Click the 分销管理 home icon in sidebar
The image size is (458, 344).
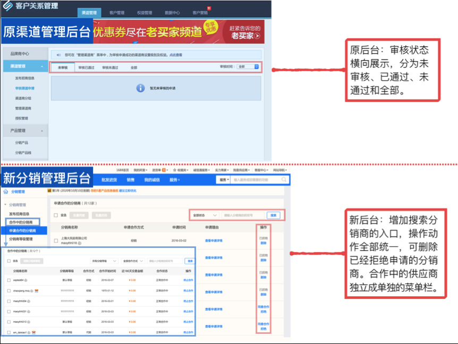coord(6,191)
